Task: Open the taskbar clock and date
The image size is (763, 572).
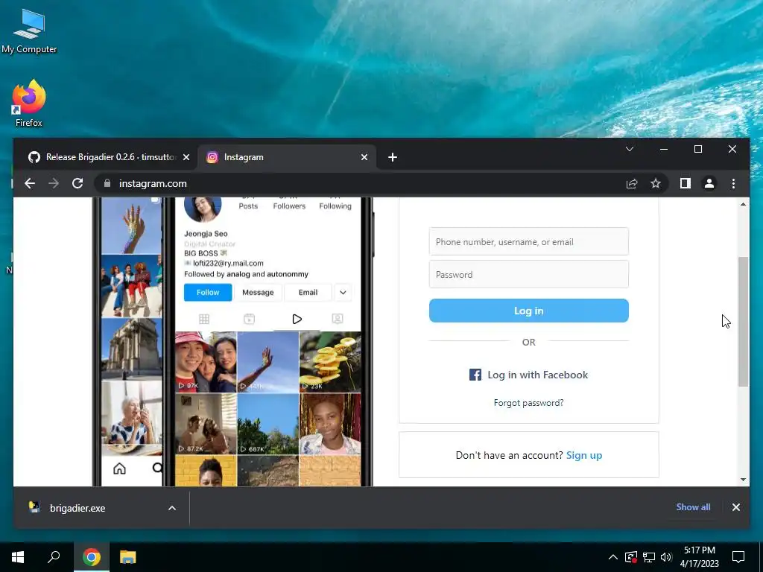Action: pos(699,557)
